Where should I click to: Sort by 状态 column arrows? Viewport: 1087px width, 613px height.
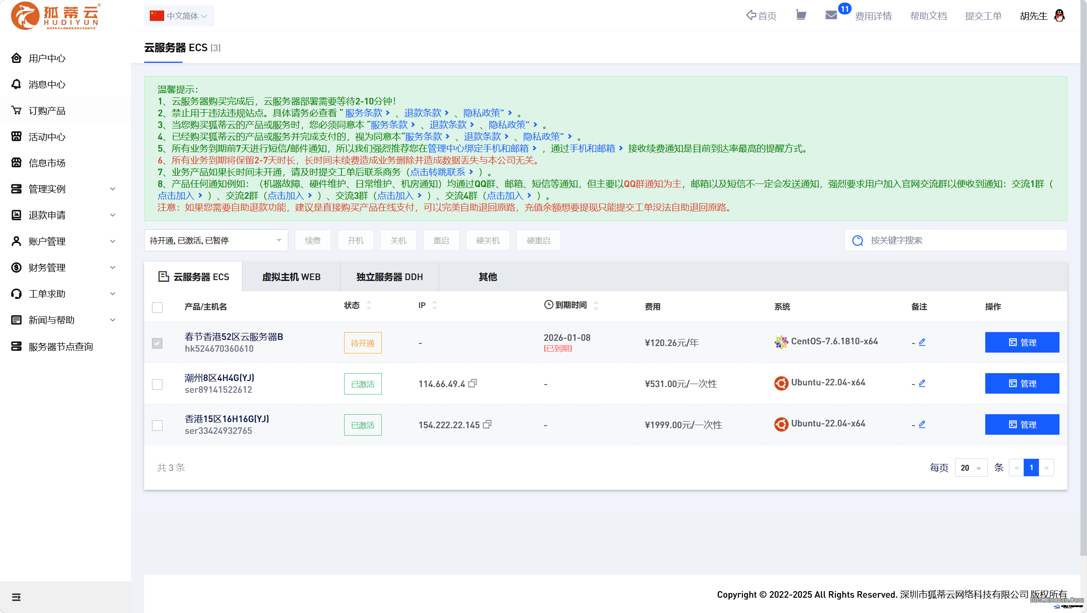click(369, 305)
